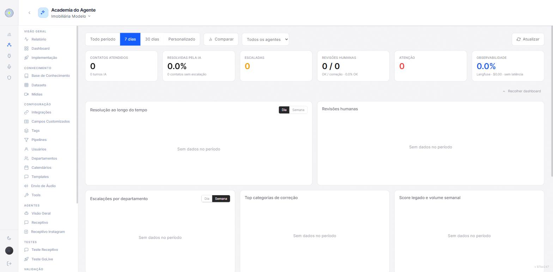This screenshot has width=553, height=272.
Task: Open the microphone icon in left rail
Action: pos(9,67)
